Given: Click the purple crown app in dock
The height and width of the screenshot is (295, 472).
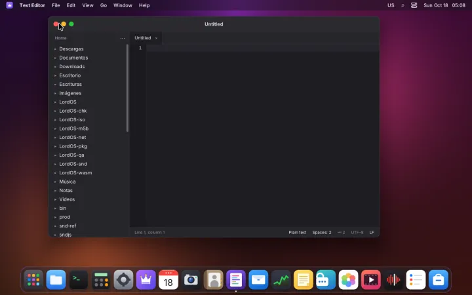Looking at the screenshot, I should pos(146,280).
